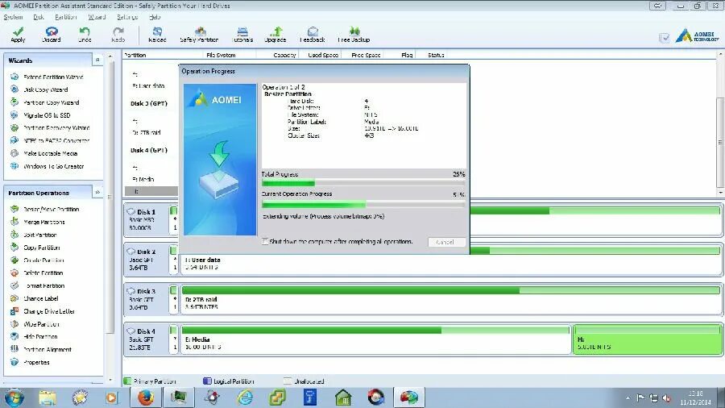Click the Disk 4 header label

point(146,331)
